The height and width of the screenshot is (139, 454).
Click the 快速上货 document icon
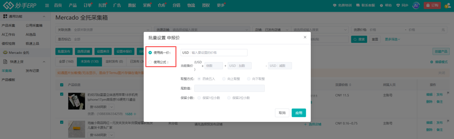tap(5, 61)
